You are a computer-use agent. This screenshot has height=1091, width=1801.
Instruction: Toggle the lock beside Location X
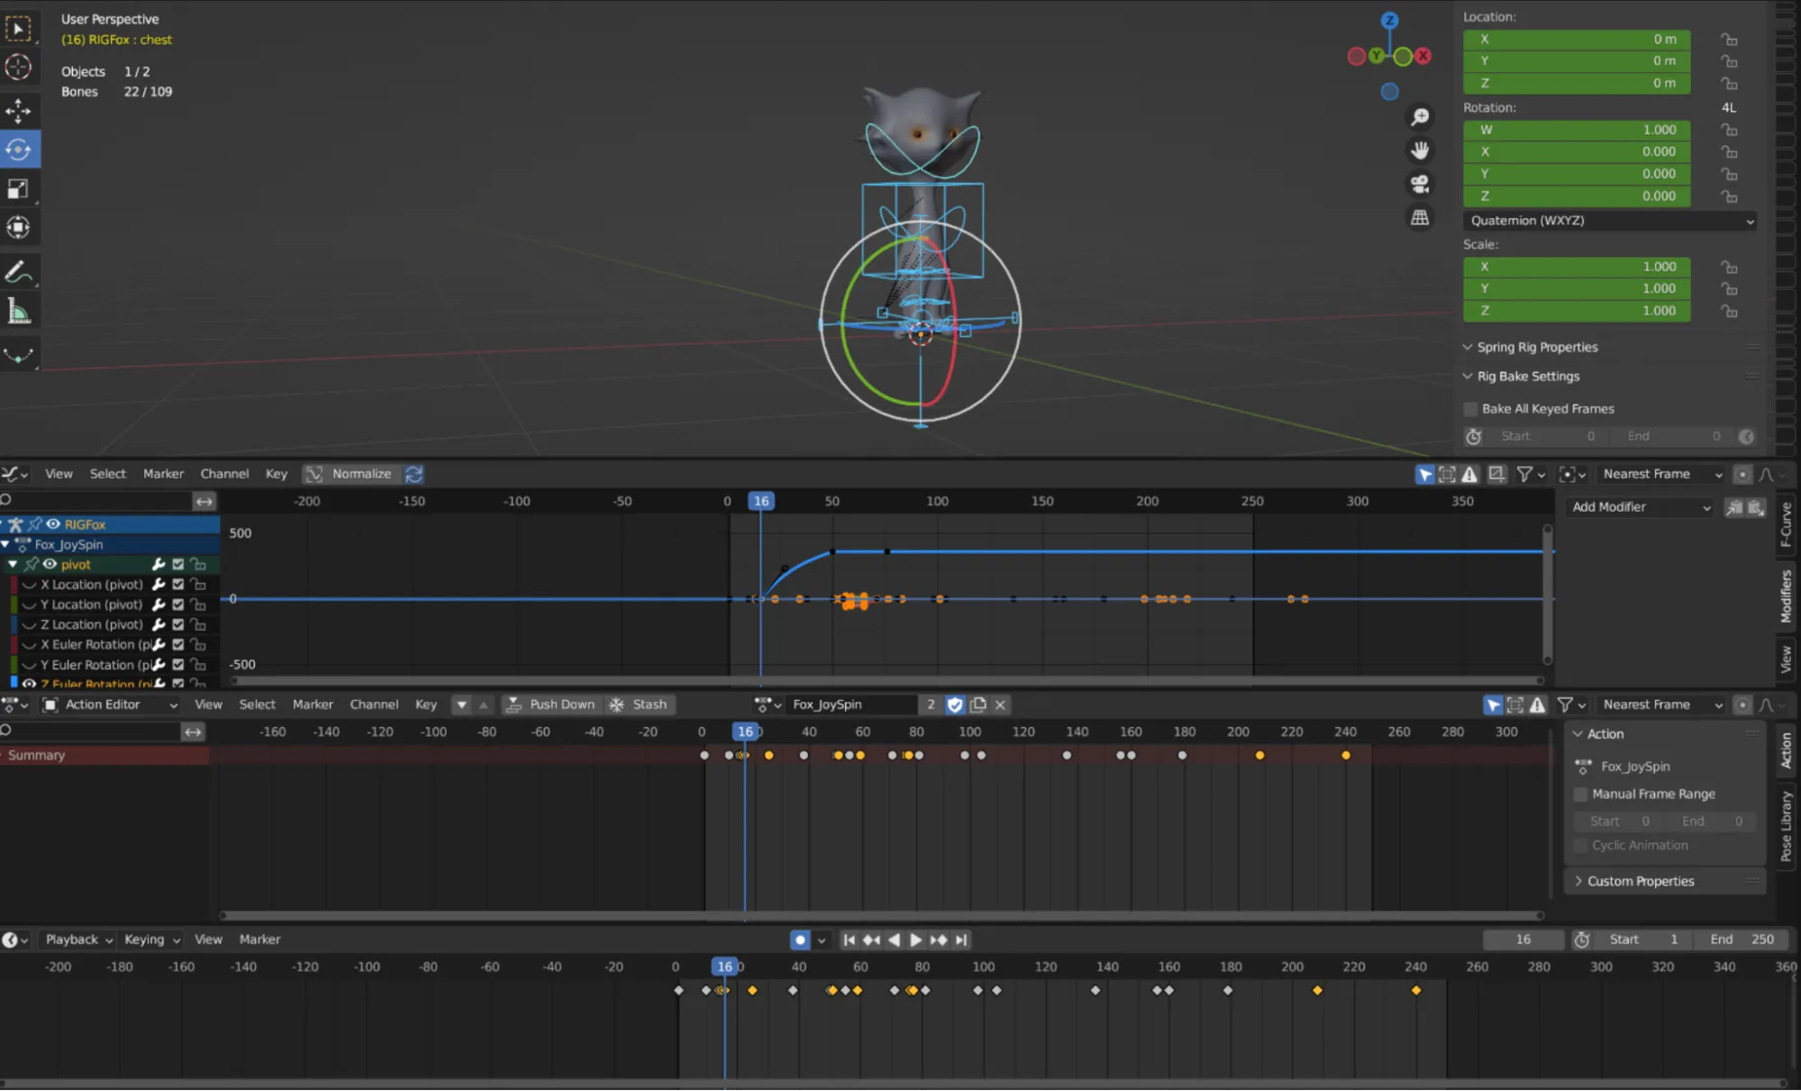pos(1729,40)
